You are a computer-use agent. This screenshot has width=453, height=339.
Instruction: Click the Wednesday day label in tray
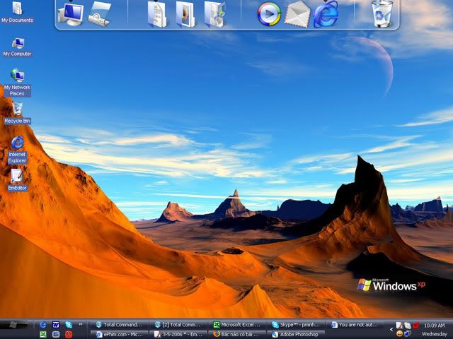click(434, 334)
